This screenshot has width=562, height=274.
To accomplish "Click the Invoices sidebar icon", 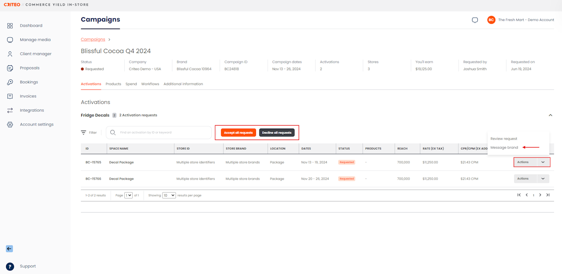I will point(10,96).
